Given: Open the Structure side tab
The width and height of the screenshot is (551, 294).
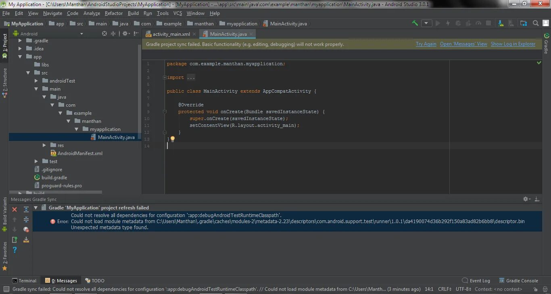Looking at the screenshot, I should (5, 83).
